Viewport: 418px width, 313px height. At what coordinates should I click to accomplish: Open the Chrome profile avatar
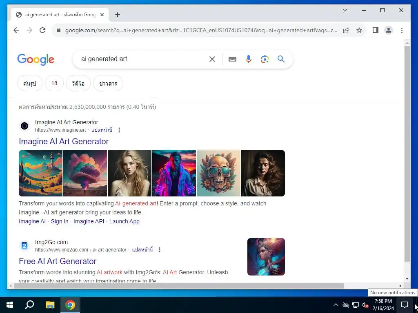click(x=389, y=30)
